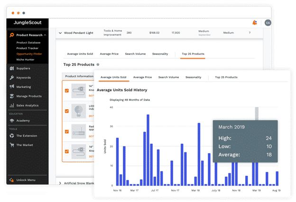Click the Marketing menu label
Viewport: 296px width, 202px height.
click(x=24, y=87)
